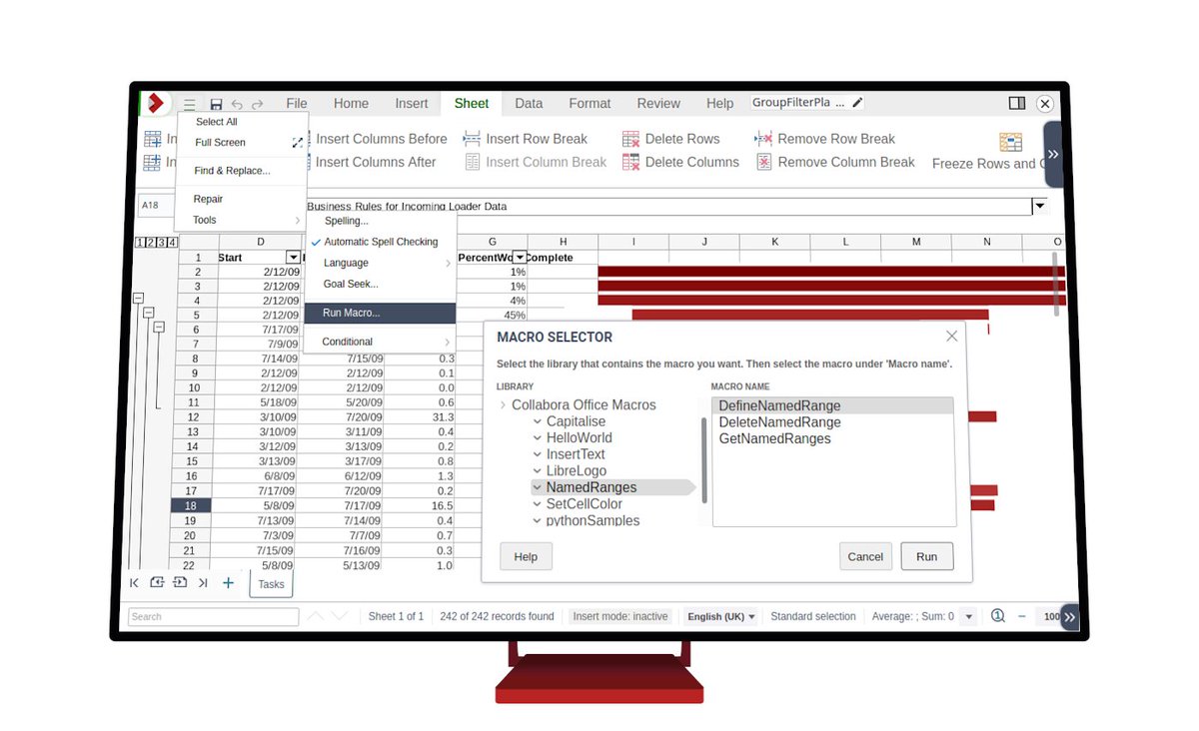
Task: Open the Start column filter dropdown
Action: click(292, 258)
